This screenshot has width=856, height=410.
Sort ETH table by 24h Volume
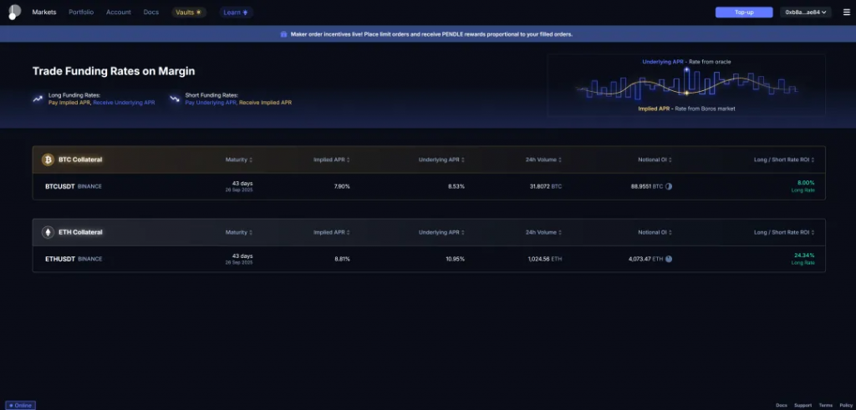click(543, 232)
